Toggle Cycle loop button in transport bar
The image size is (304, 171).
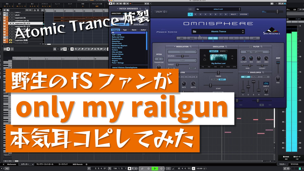[142, 168]
